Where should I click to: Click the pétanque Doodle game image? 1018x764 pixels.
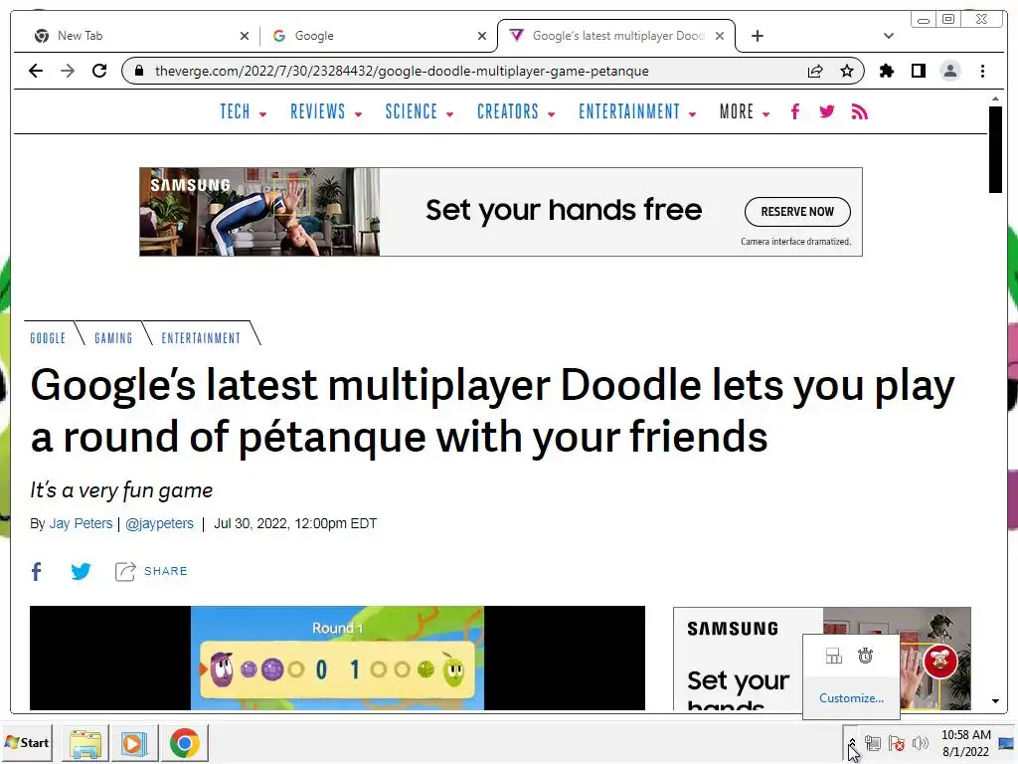click(337, 659)
